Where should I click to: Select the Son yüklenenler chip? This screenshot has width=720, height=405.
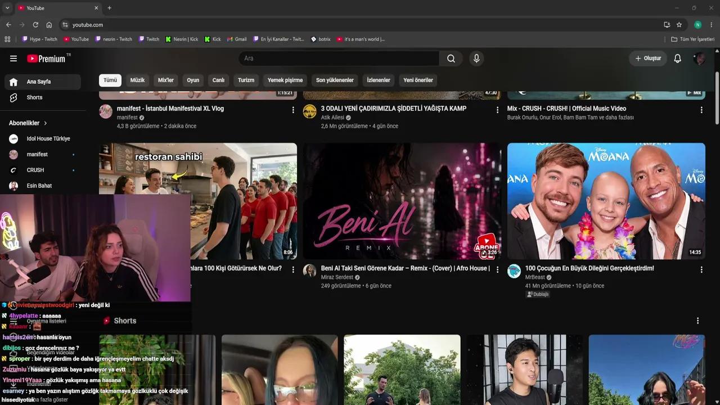coord(335,80)
